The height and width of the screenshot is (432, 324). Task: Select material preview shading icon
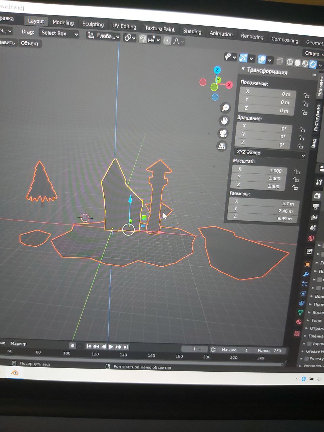click(x=305, y=63)
